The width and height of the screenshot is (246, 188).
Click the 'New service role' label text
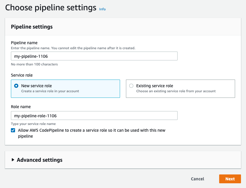tap(37, 86)
